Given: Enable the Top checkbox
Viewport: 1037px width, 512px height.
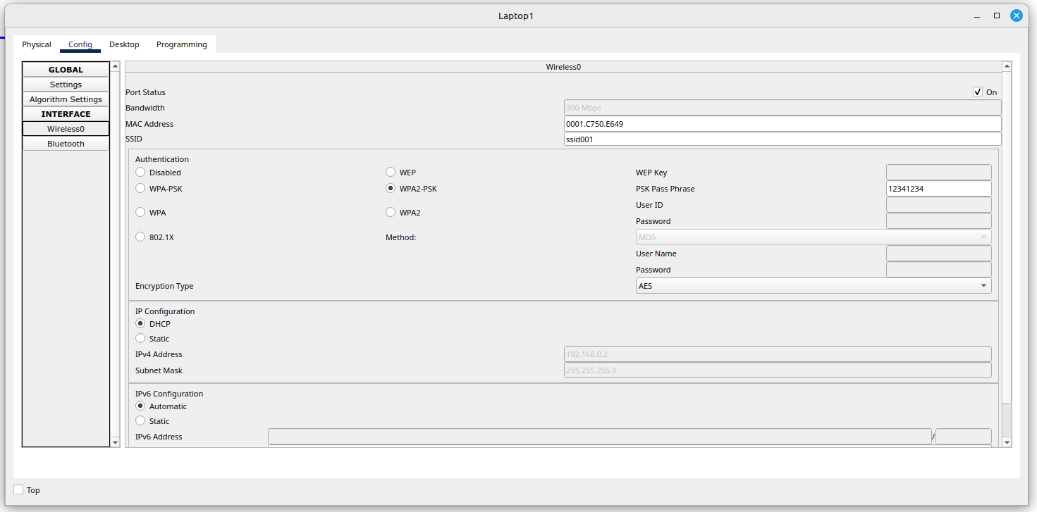Looking at the screenshot, I should tap(19, 489).
